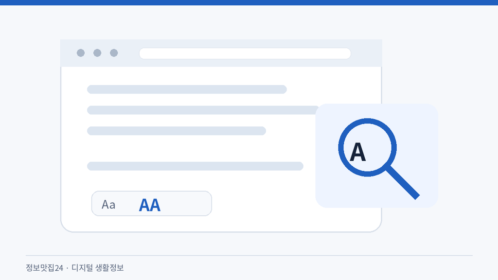This screenshot has width=498, height=280.
Task: Click the 디지털 생활정보 footer text
Action: 97,268
